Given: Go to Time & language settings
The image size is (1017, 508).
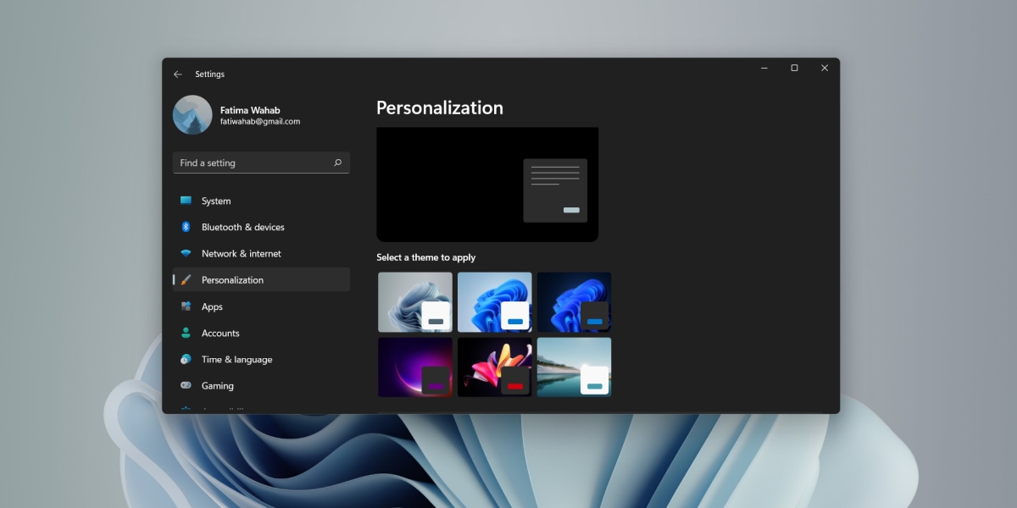Looking at the screenshot, I should tap(261, 359).
